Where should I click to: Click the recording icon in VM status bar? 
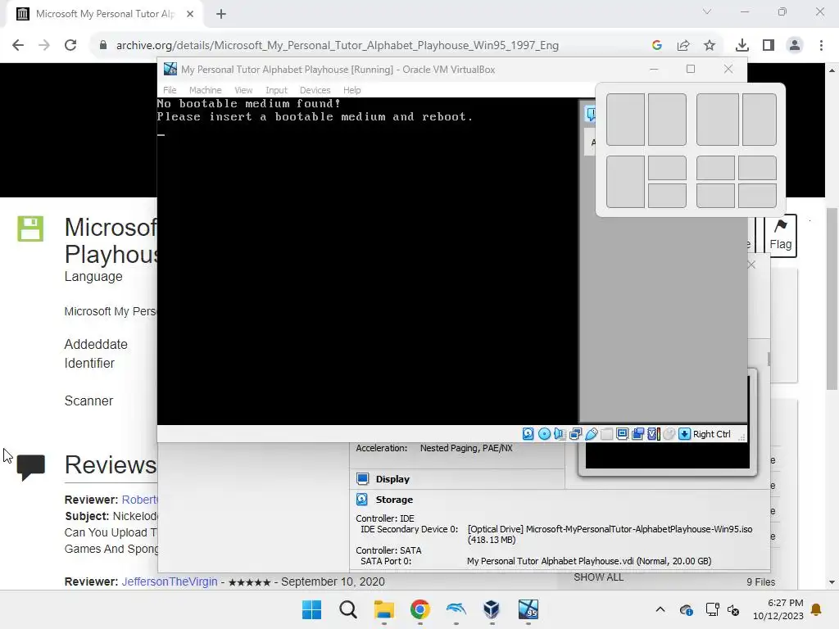coord(637,434)
